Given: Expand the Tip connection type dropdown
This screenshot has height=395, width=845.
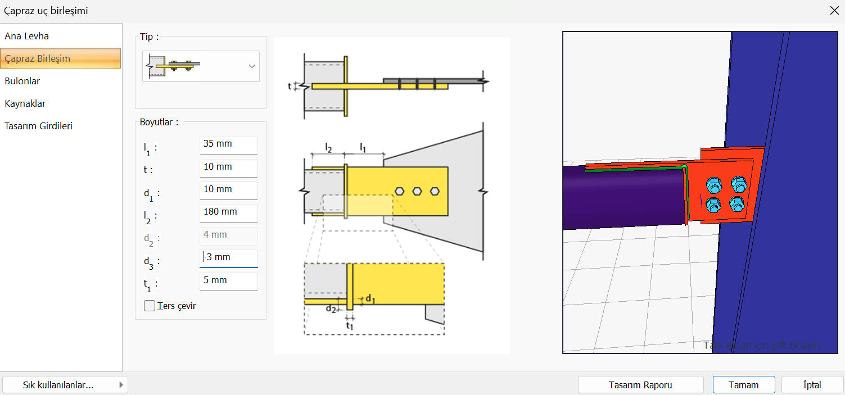Looking at the screenshot, I should 251,66.
